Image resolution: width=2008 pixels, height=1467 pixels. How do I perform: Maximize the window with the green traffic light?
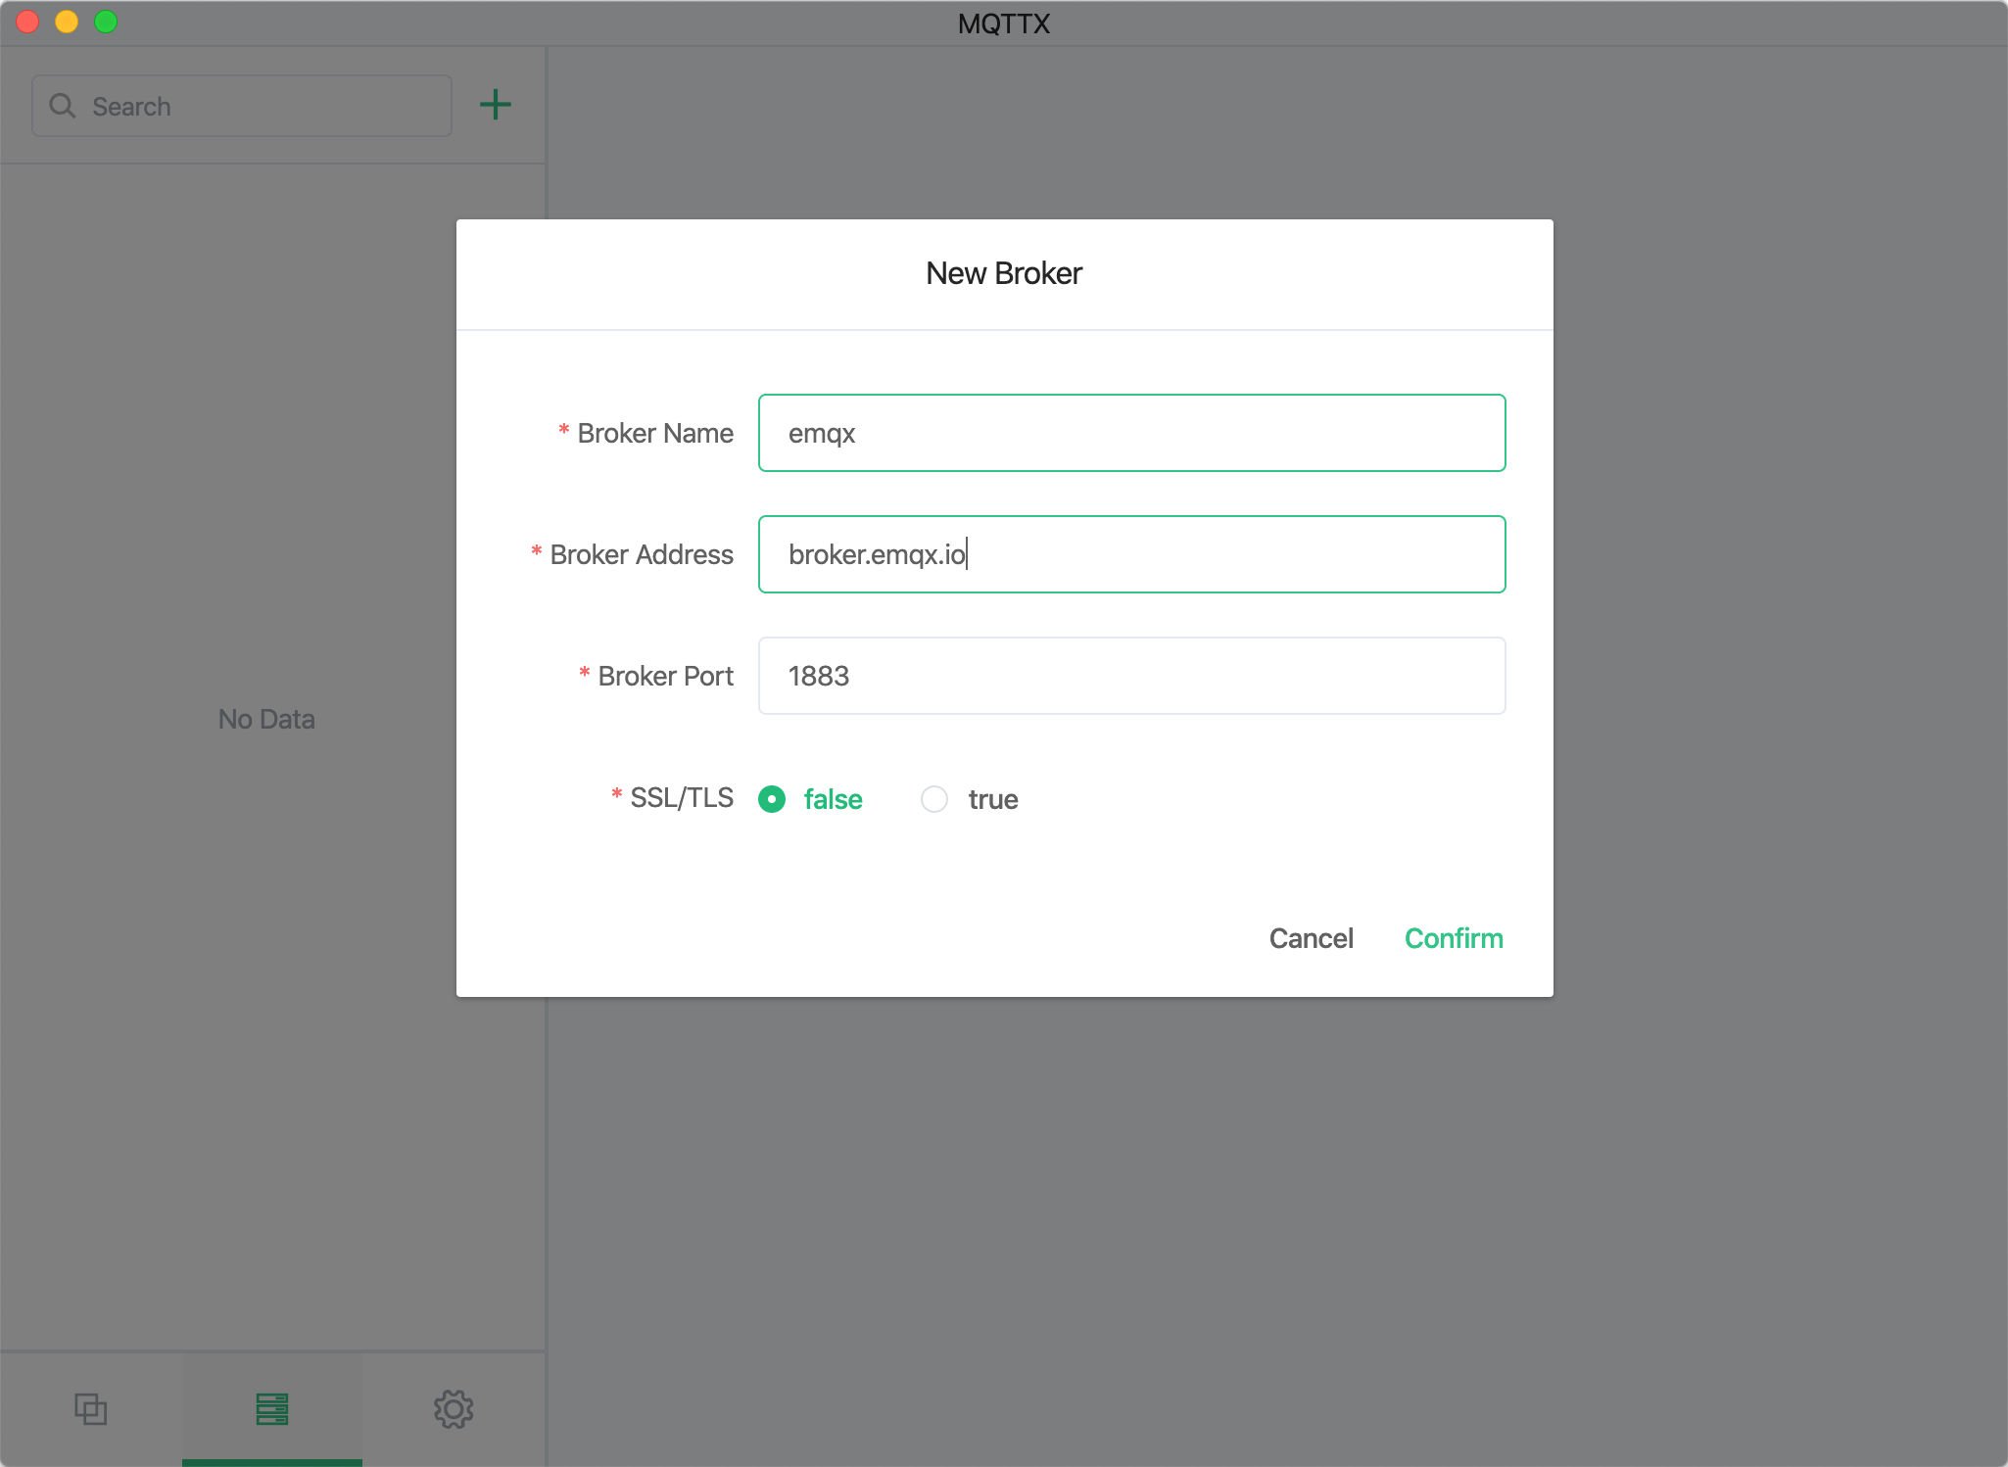point(106,22)
